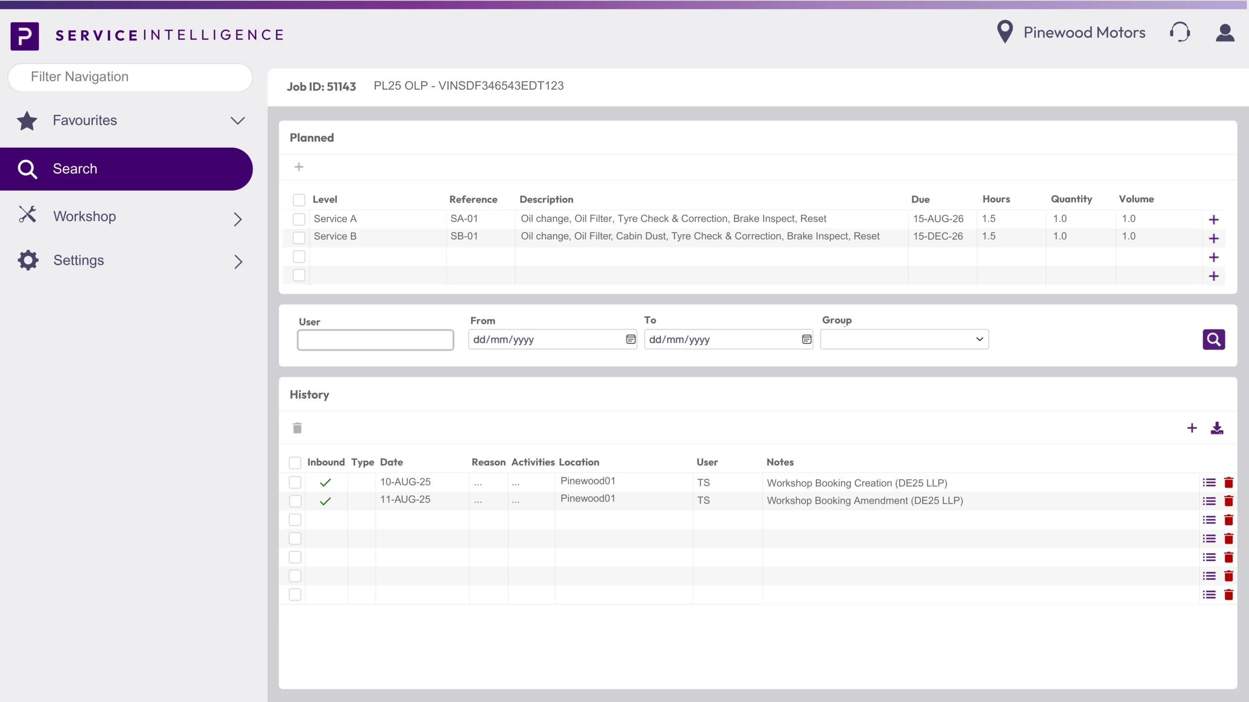The image size is (1249, 702).
Task: Click plus icon on third Planned row
Action: tap(1214, 257)
